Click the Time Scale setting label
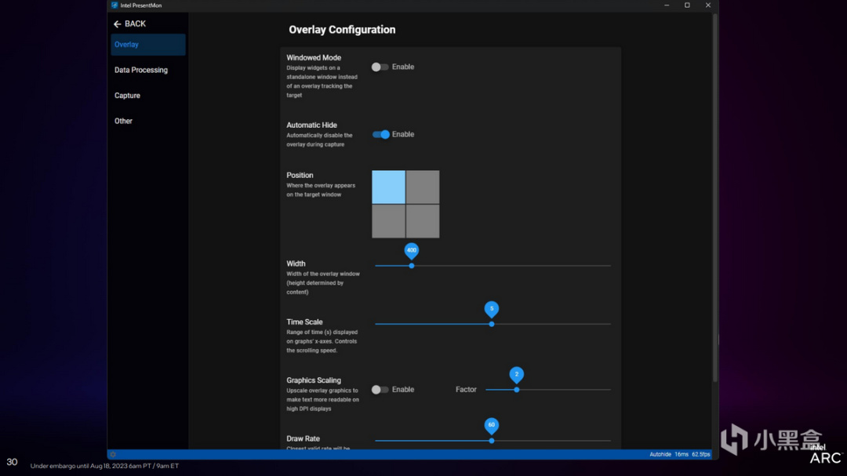The image size is (847, 476). click(x=304, y=322)
